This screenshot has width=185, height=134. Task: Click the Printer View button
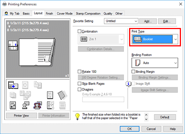click(21, 116)
